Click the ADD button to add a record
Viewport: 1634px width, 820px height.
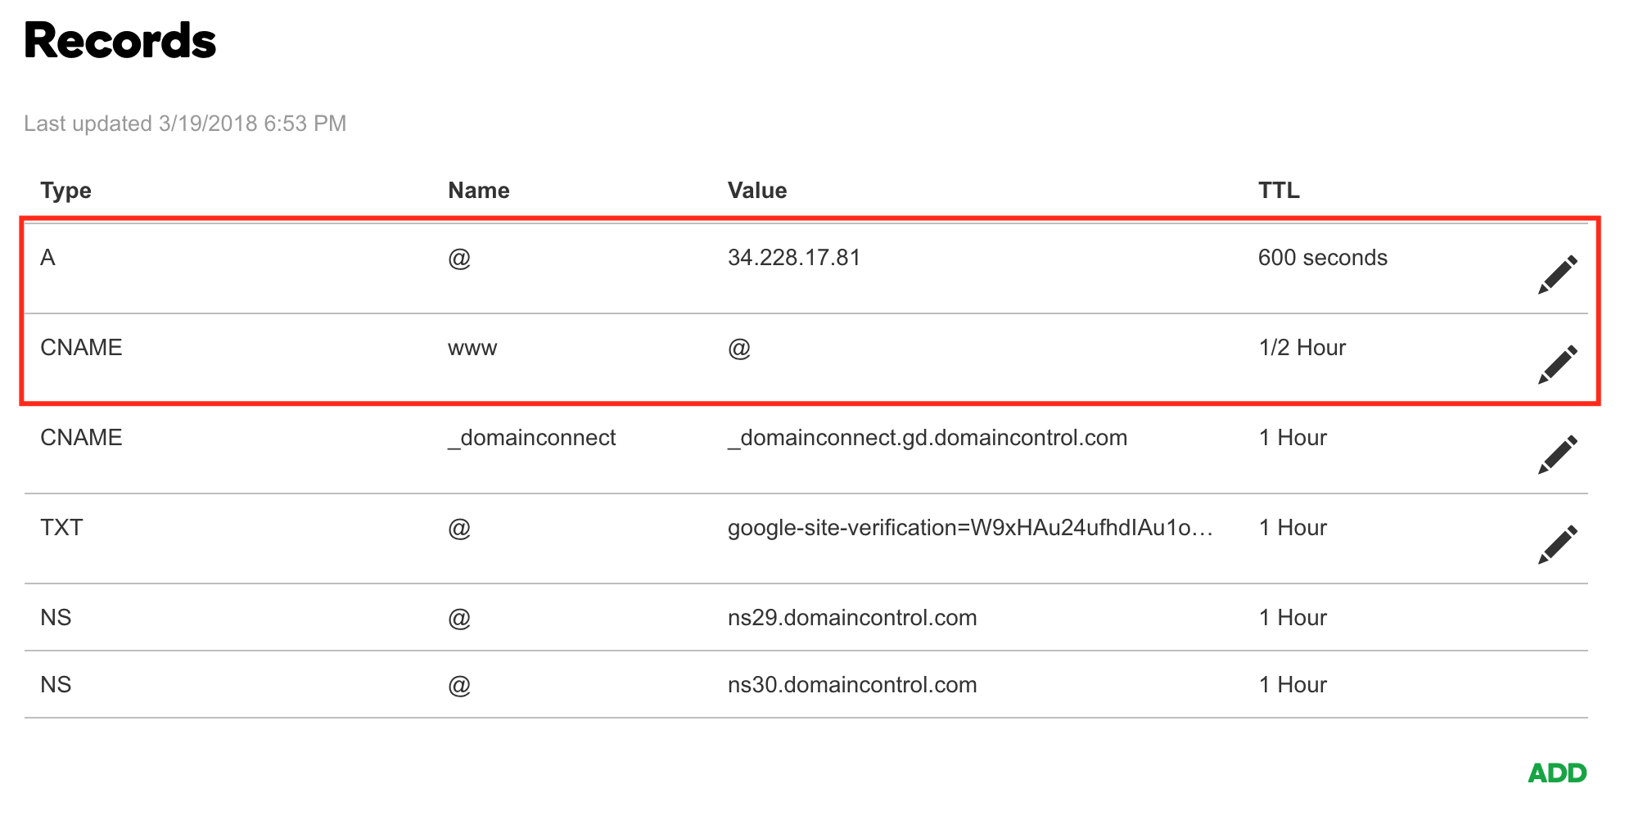(1557, 773)
